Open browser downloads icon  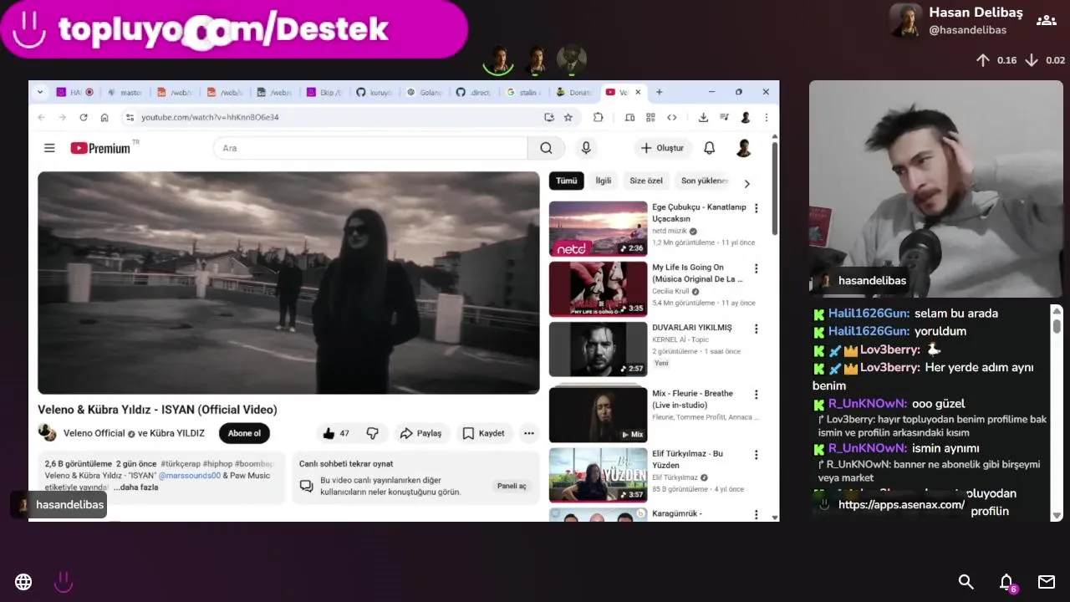(703, 117)
